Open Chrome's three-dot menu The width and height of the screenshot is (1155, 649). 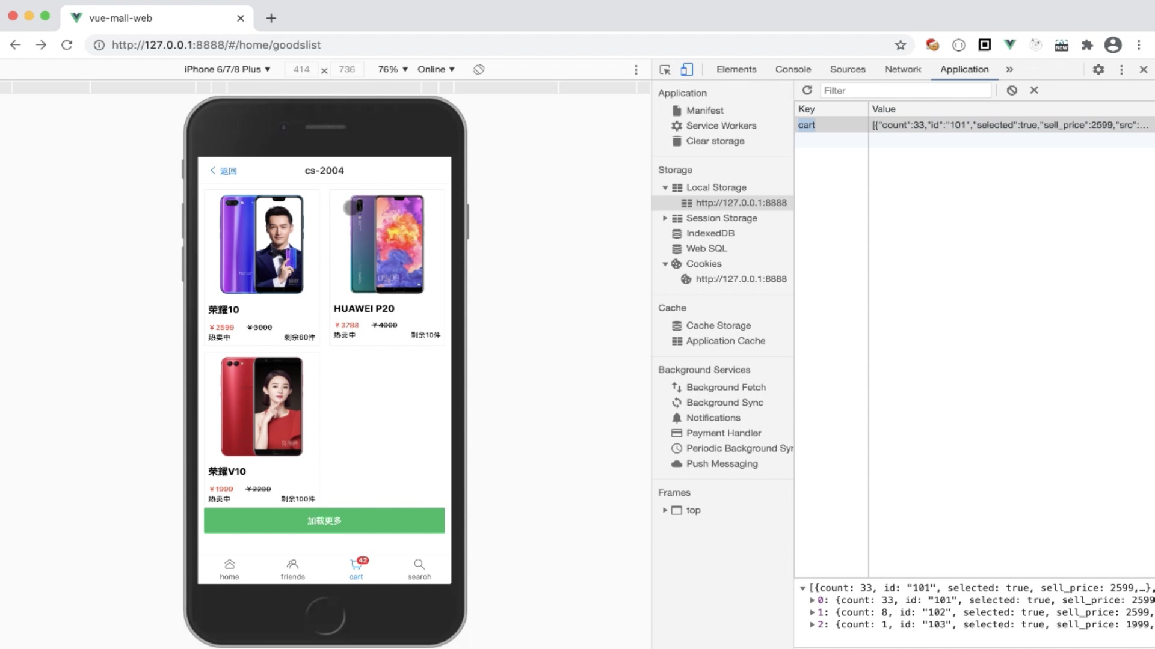point(1139,45)
